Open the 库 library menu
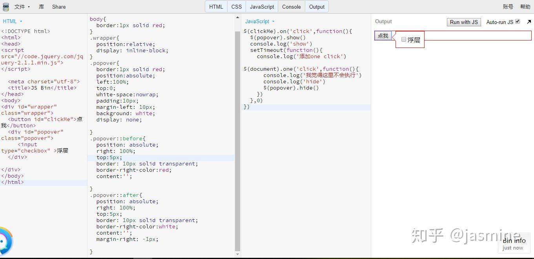534x259 pixels. (42, 7)
